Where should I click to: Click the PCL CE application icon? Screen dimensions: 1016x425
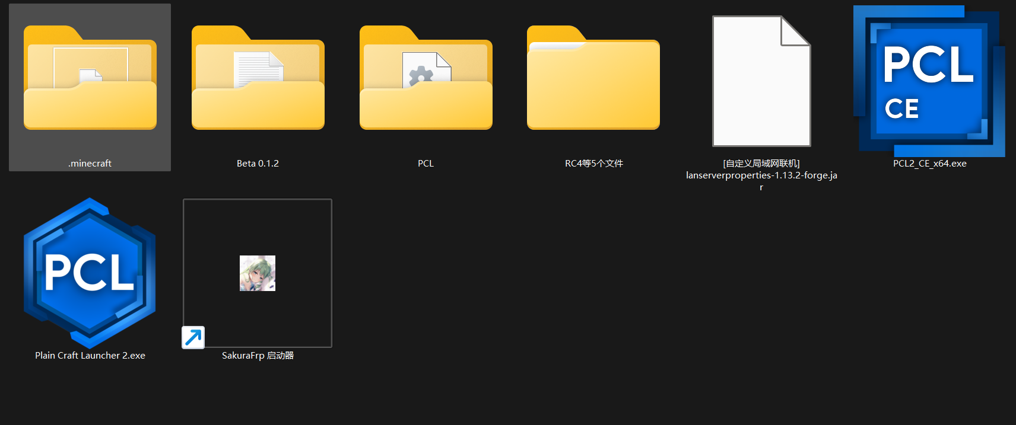click(x=929, y=81)
